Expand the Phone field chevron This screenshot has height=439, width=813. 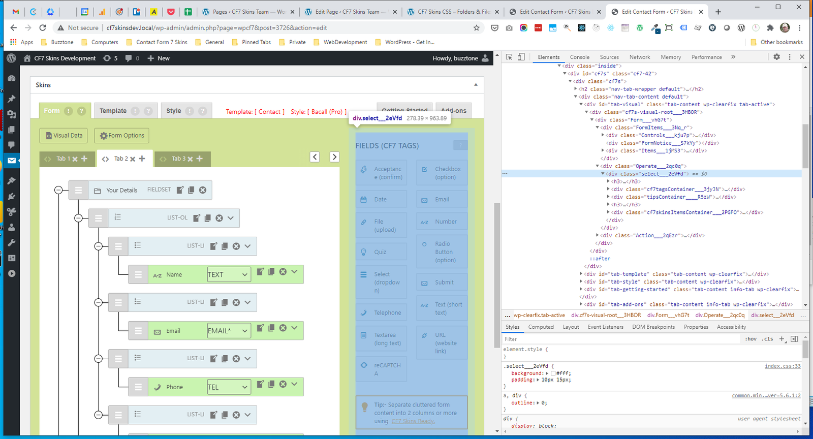click(294, 384)
